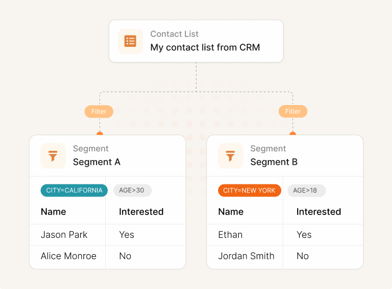Click the Segment A title
This screenshot has width=392, height=289.
97,162
